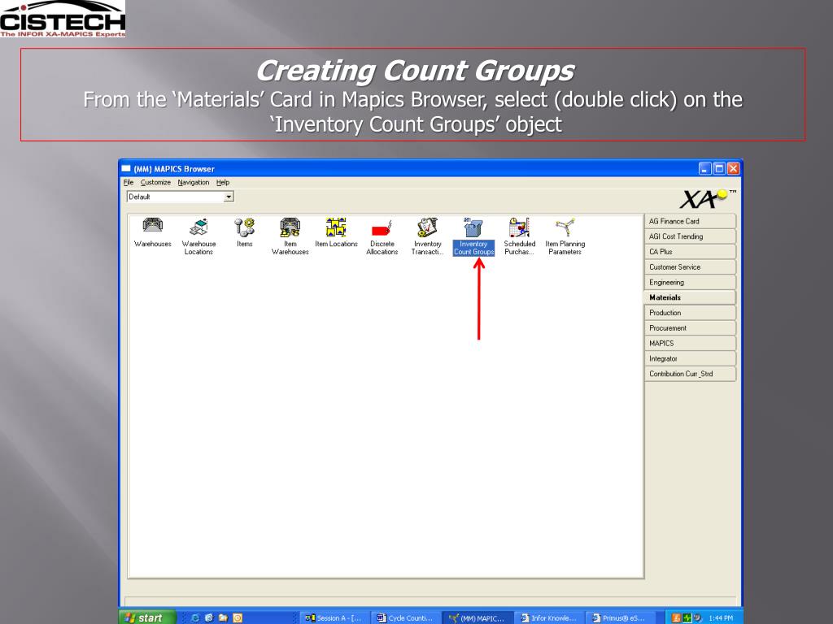Viewport: 833px width, 624px height.
Task: Switch to the Customer Service card
Action: point(690,266)
